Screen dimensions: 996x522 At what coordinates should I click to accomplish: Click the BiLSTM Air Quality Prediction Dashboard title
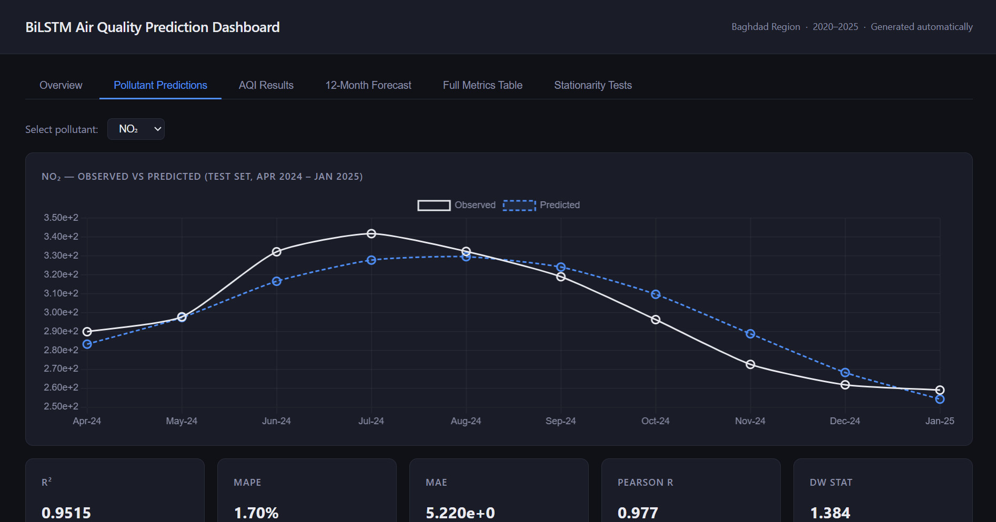click(x=153, y=27)
